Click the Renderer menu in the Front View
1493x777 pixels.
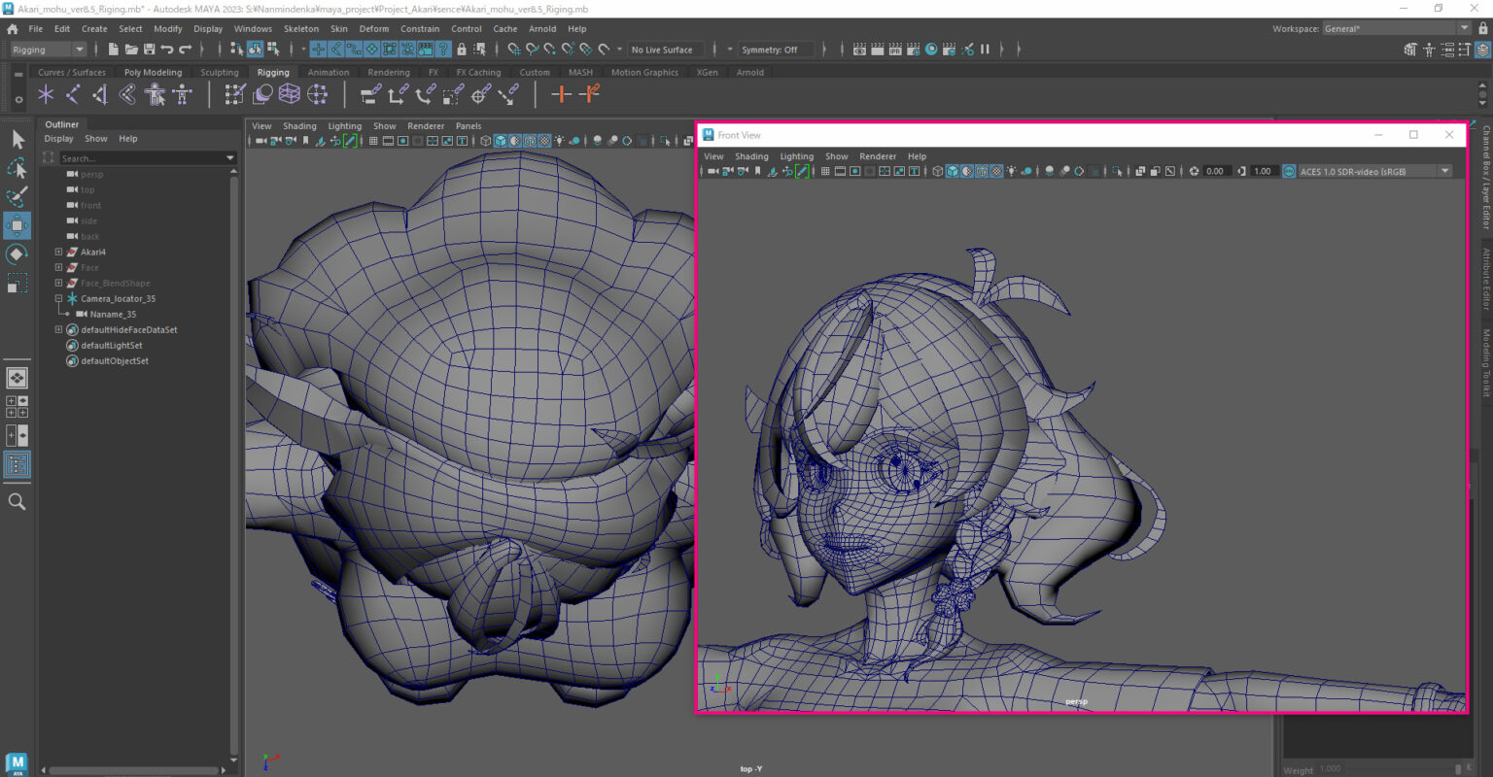point(878,155)
